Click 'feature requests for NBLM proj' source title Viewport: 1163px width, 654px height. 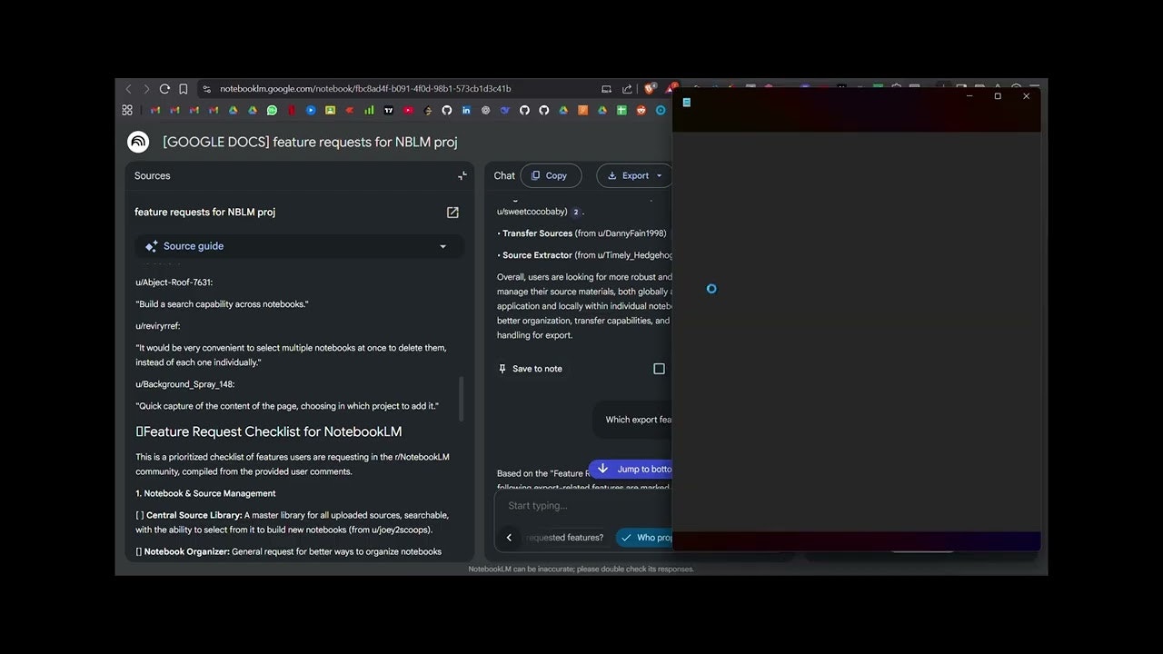204,213
